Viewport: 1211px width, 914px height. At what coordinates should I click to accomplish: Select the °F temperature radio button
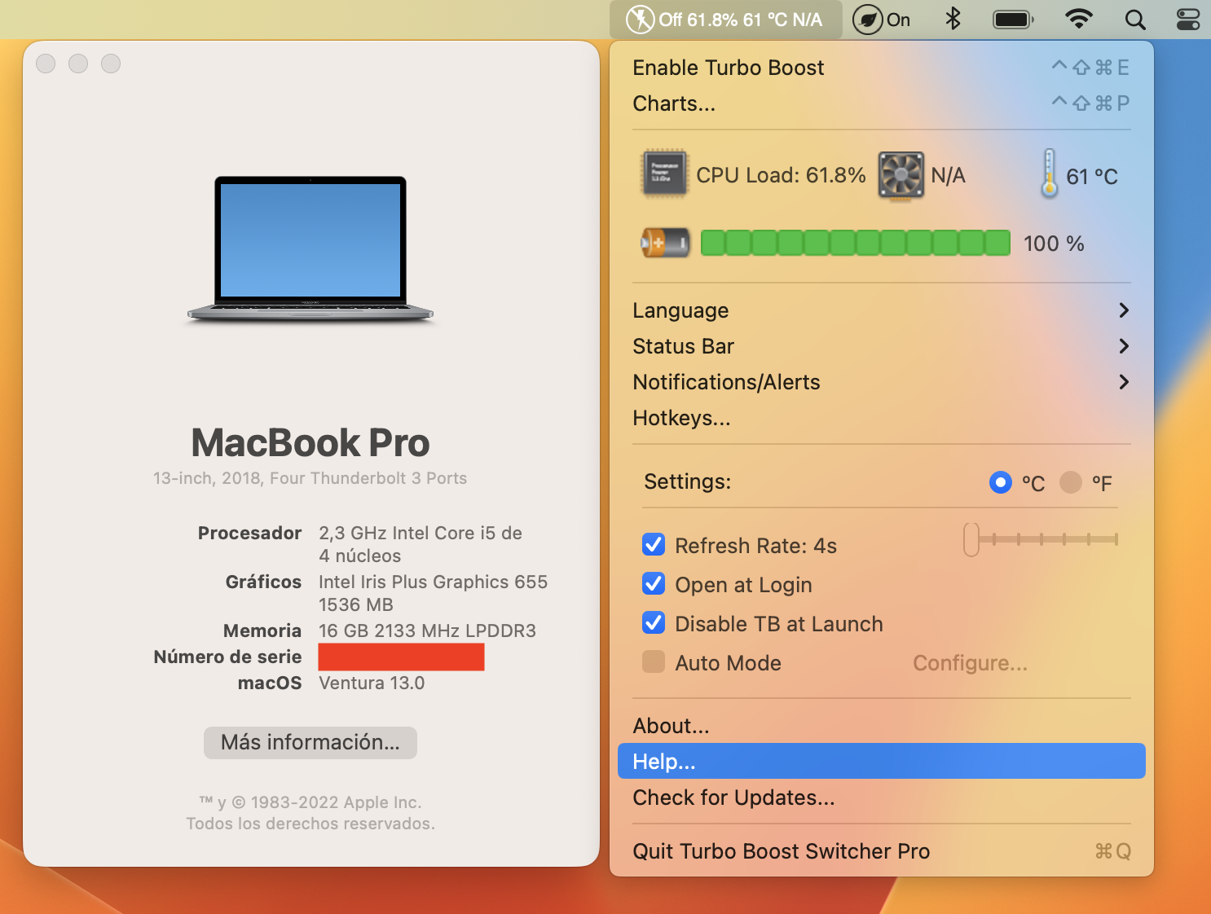click(1071, 482)
